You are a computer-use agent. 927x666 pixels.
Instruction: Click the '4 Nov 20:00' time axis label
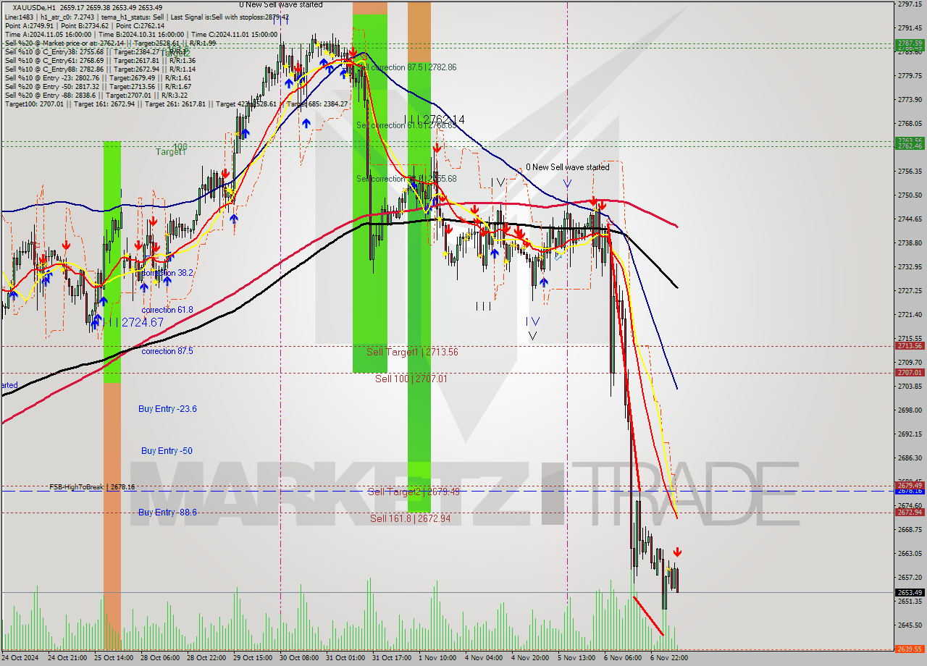click(530, 658)
